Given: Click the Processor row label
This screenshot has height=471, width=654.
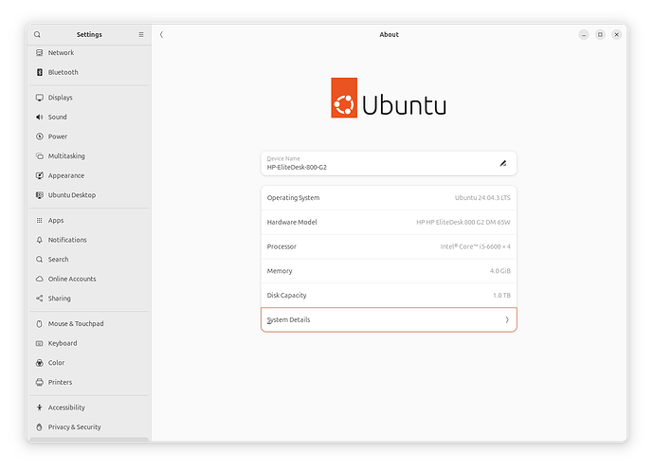Looking at the screenshot, I should pos(282,246).
